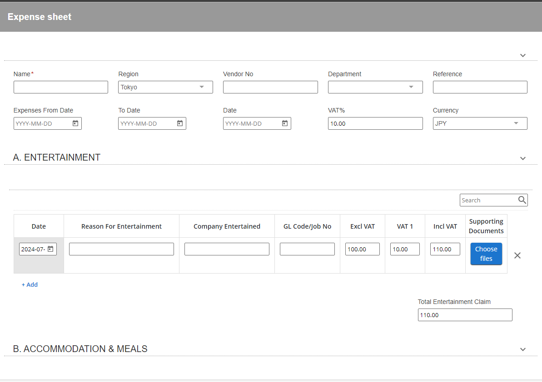
Task: Collapse the top header details section chevron
Action: coord(523,55)
